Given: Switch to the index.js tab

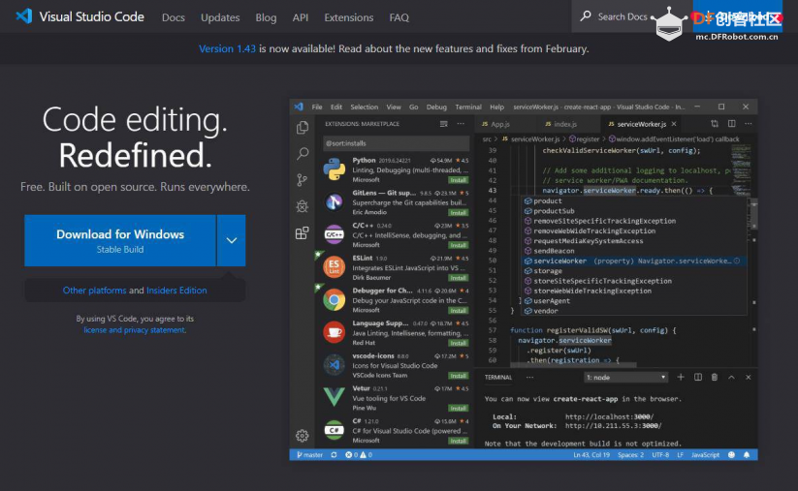Looking at the screenshot, I should pos(560,124).
